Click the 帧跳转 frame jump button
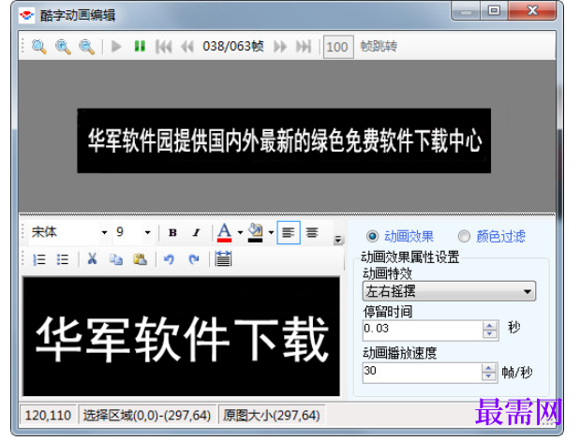The width and height of the screenshot is (580, 441). coord(379,46)
